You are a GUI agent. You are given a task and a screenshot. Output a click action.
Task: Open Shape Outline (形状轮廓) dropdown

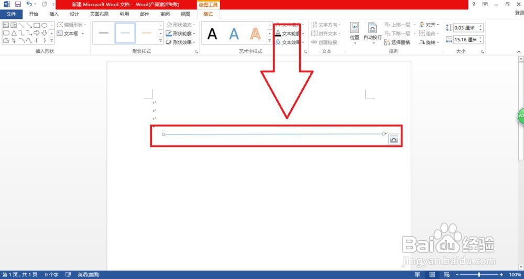tap(180, 34)
